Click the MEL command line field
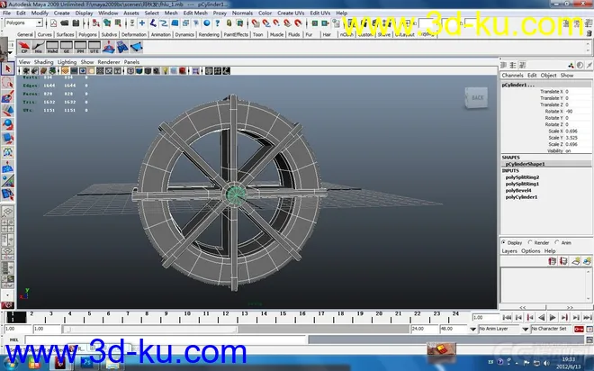Screen dimensions: 594x371 pos(166,339)
